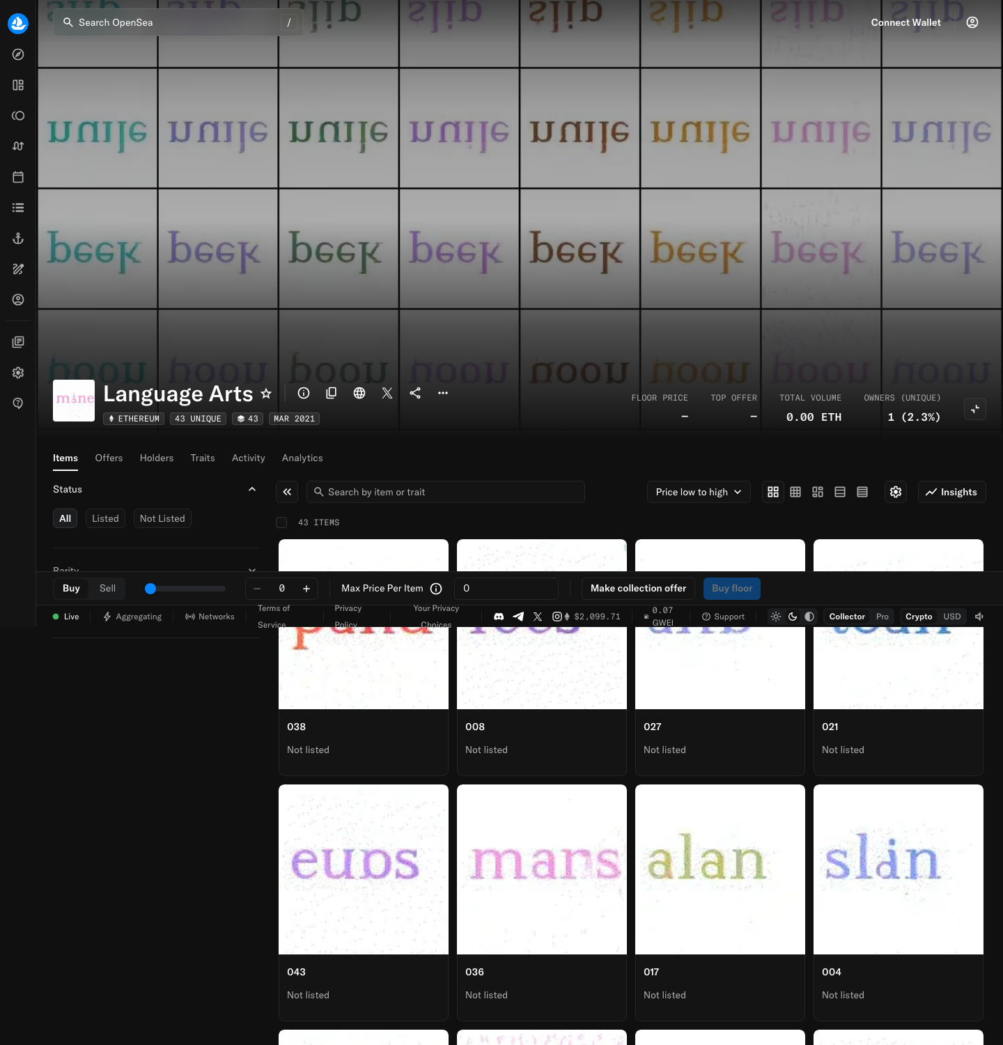
Task: Select the compact table view
Action: [862, 492]
